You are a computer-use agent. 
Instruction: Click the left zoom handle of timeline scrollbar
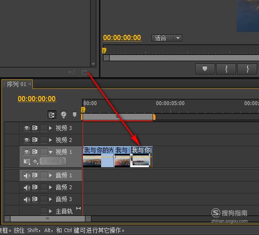(x=7, y=219)
